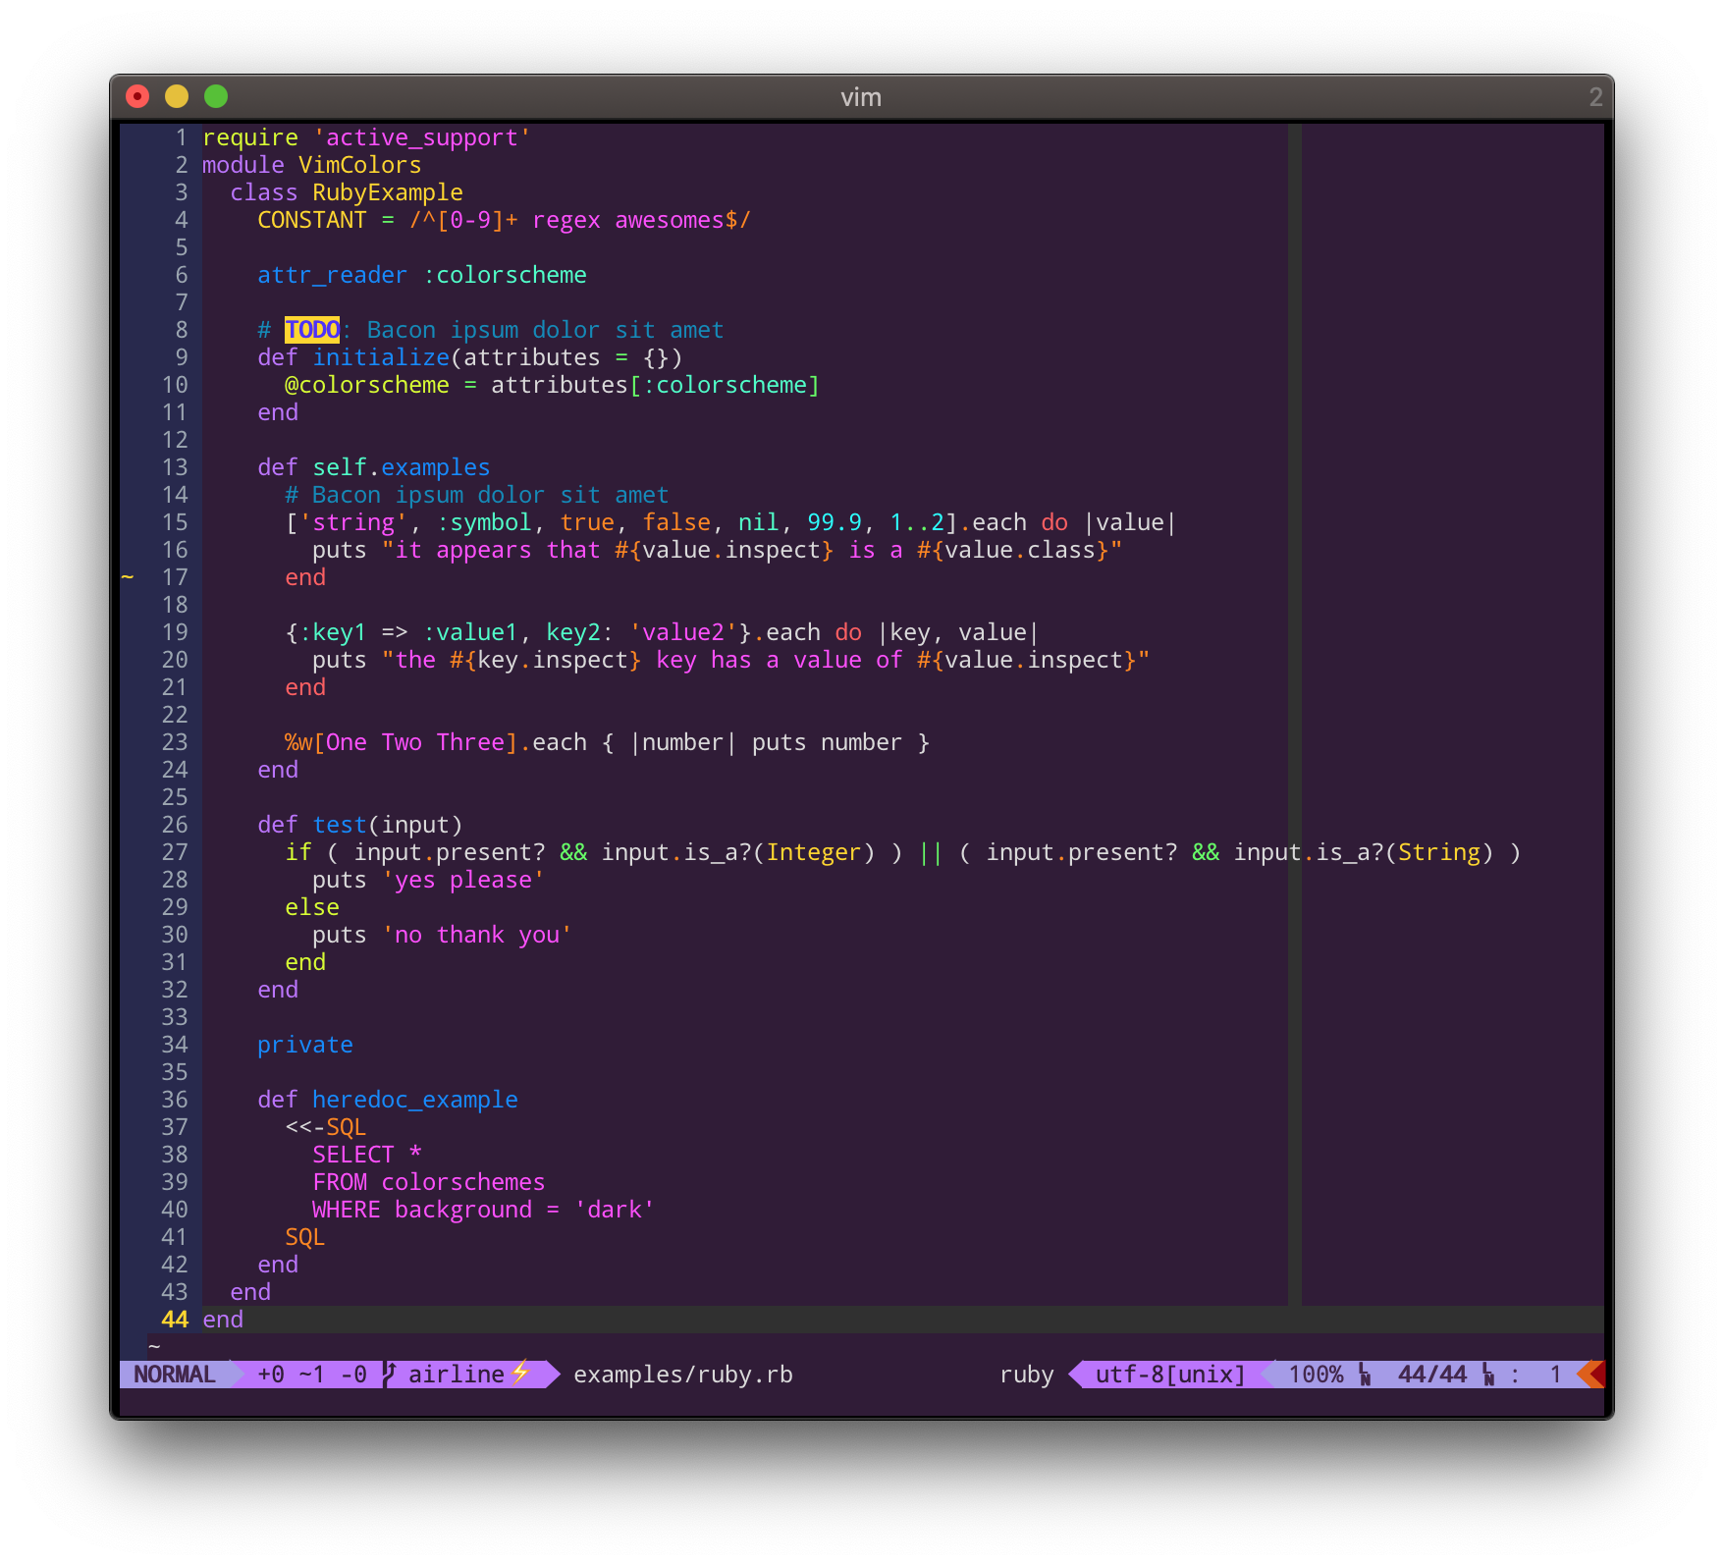
Task: Click the comment on line 14
Action: pyautogui.click(x=477, y=495)
